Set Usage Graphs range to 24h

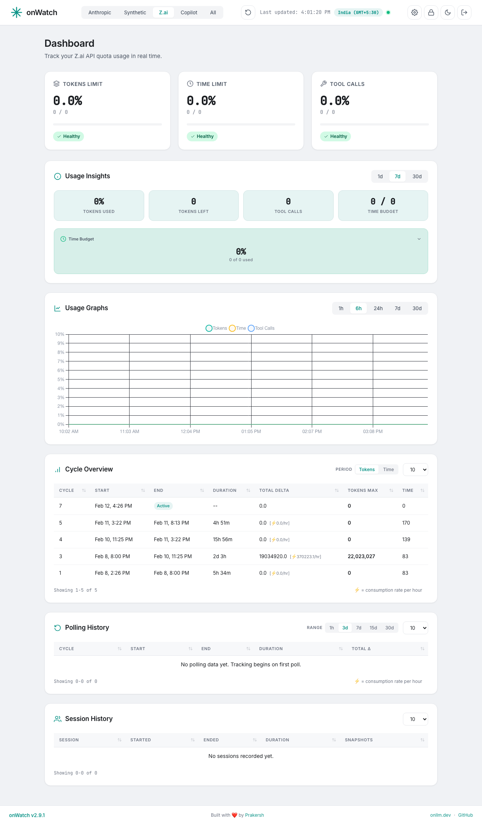[x=378, y=308]
